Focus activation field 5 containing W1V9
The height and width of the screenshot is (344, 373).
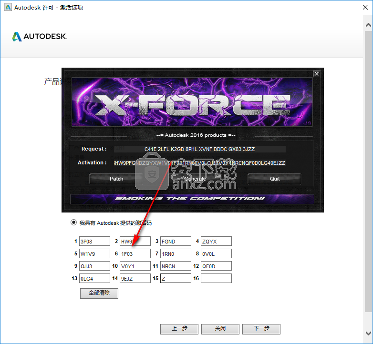[94, 253]
